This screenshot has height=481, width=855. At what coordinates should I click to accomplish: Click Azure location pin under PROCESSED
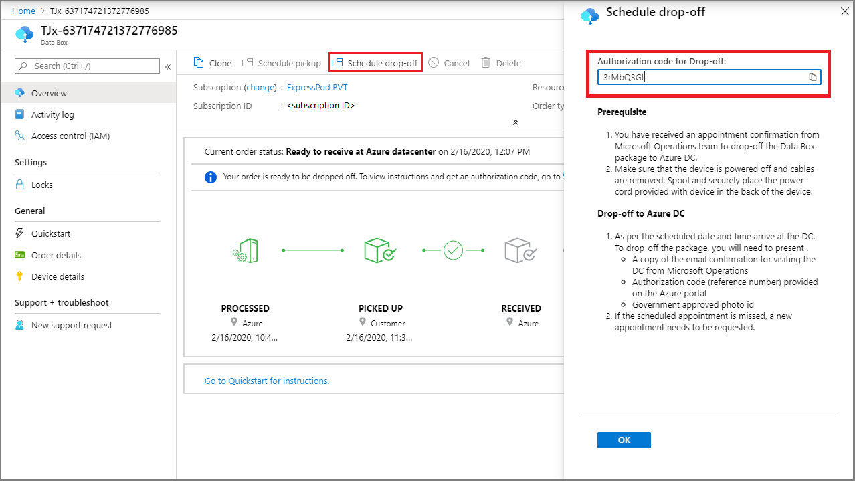point(234,323)
